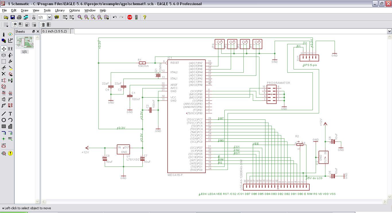Viewport: 392px width, 213px height.
Task: Select the Wire drawing tool
Action: pyautogui.click(x=4, y=114)
